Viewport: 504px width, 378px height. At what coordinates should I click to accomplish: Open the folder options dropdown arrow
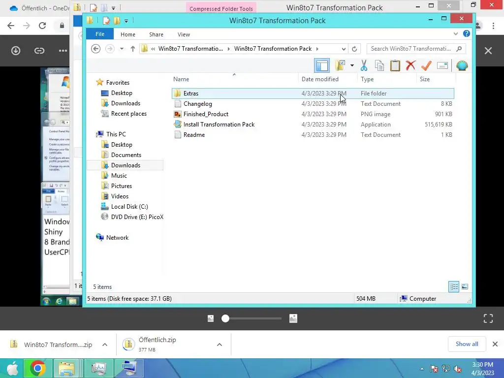[x=352, y=65]
